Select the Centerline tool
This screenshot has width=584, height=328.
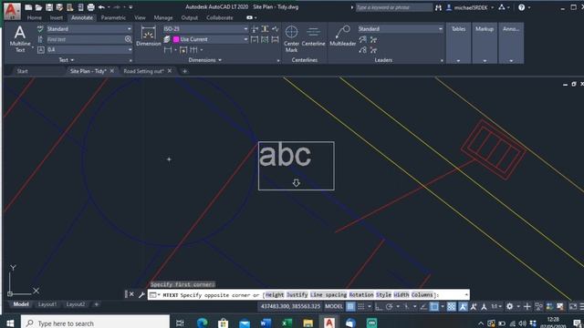(x=313, y=36)
